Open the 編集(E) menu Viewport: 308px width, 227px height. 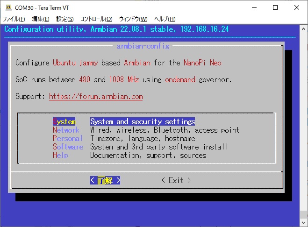(x=41, y=19)
